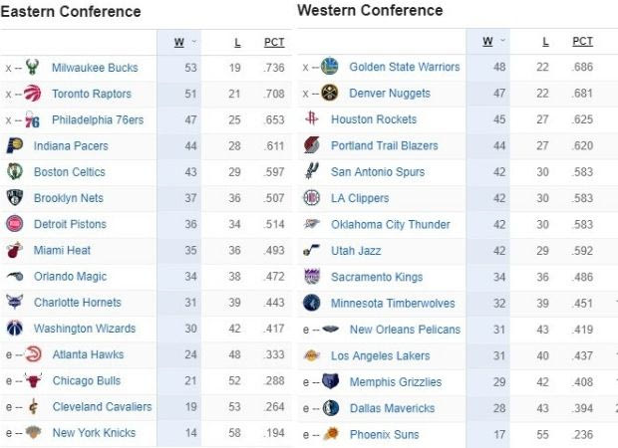
Task: Sort Western Conference by L column
Action: [x=545, y=42]
